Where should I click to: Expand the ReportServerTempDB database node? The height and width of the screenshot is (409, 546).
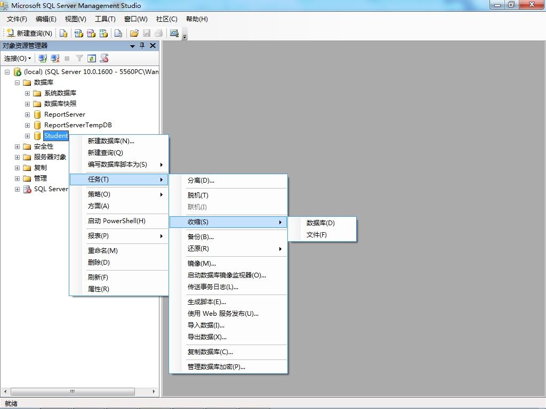point(27,125)
